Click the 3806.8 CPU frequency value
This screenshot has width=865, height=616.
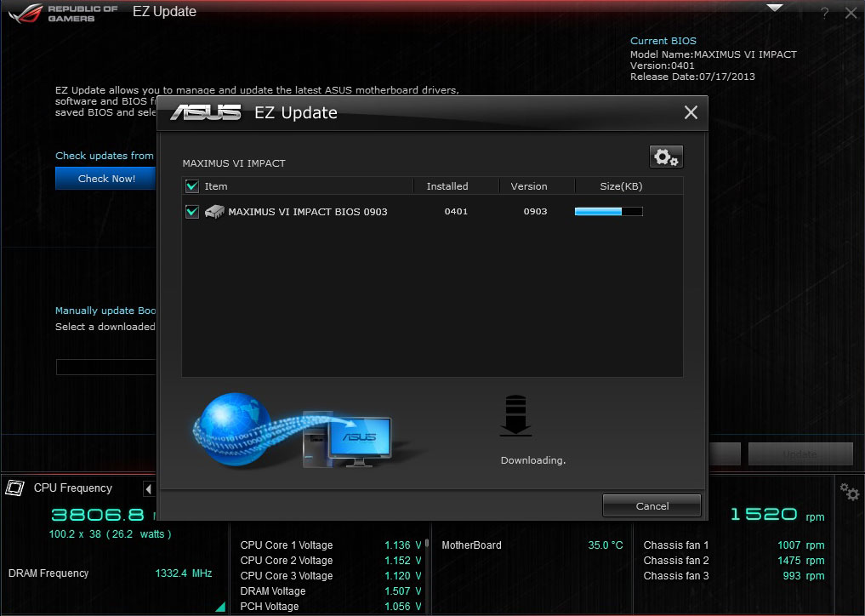coord(98,515)
